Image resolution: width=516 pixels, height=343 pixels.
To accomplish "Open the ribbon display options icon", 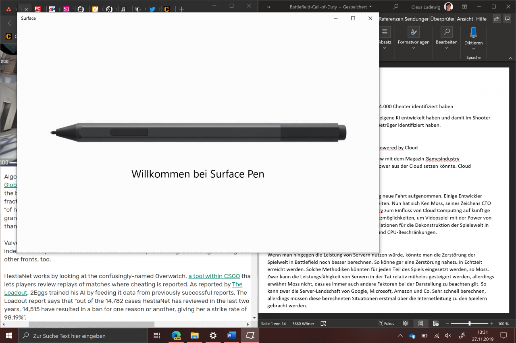I will (x=464, y=7).
